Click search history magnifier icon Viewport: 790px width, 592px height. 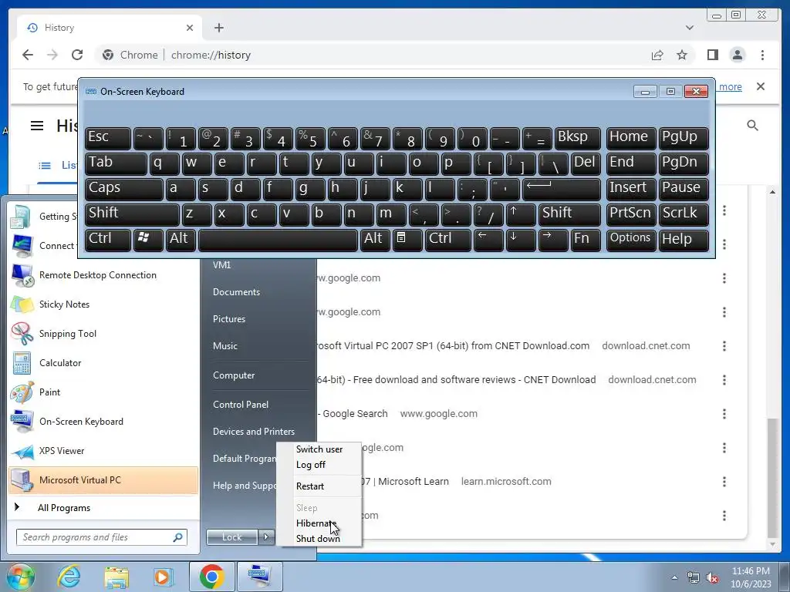[x=752, y=126]
